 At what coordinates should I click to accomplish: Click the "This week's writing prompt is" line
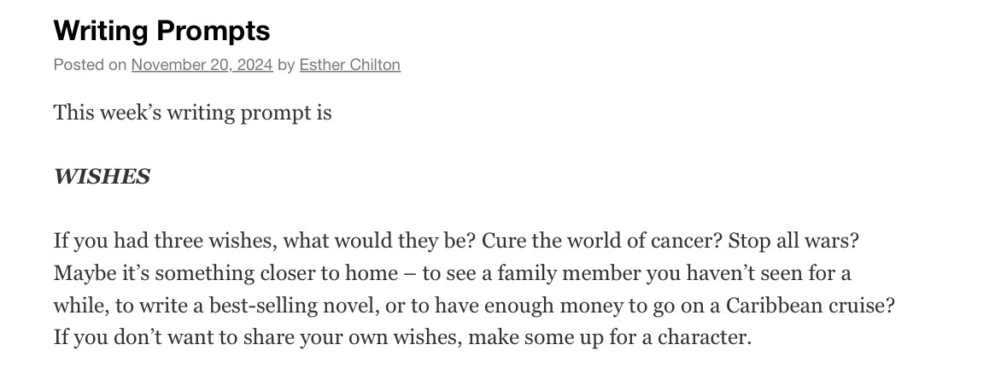192,112
